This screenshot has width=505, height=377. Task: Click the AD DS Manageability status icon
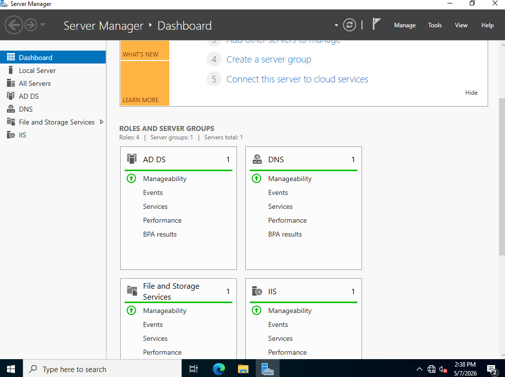(x=132, y=178)
